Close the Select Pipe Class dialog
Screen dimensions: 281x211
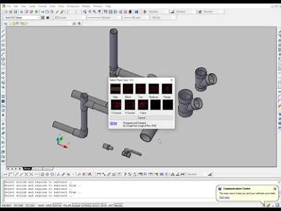172,80
